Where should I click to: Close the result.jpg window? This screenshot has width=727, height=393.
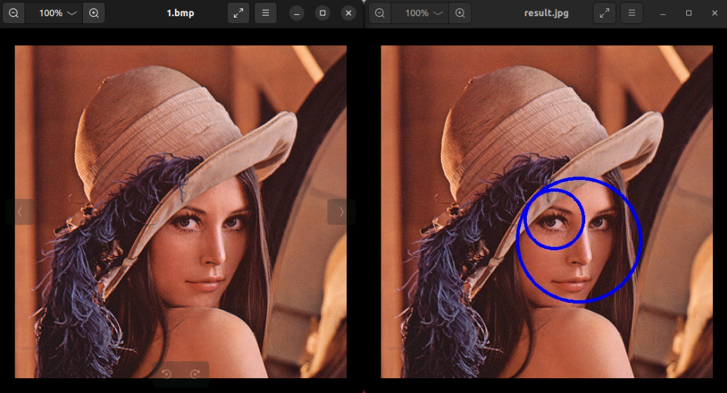coord(714,13)
